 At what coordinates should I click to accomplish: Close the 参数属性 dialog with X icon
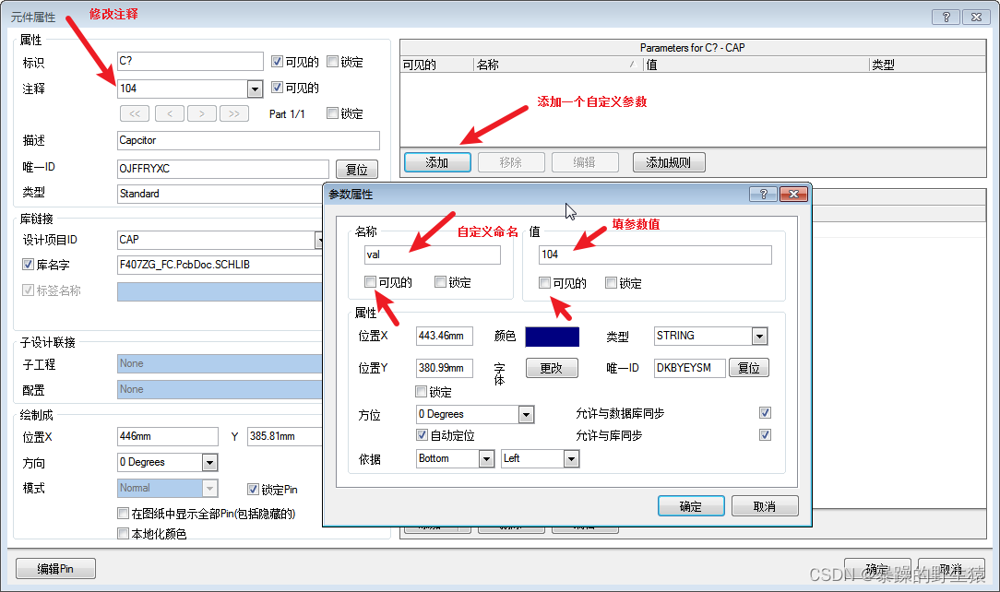point(792,195)
